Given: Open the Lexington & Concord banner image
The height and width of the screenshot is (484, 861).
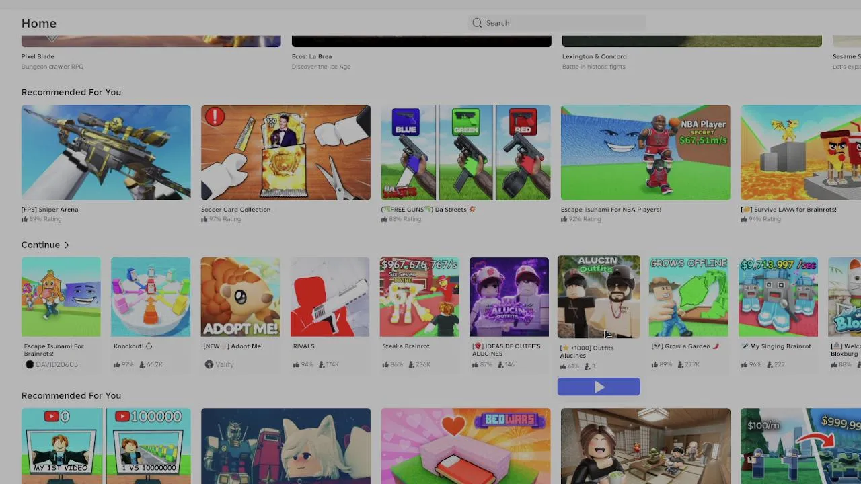Looking at the screenshot, I should coord(692,41).
